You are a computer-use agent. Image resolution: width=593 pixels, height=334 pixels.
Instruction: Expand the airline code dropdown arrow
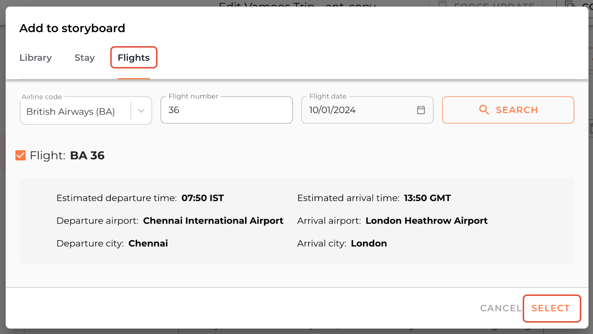click(141, 111)
